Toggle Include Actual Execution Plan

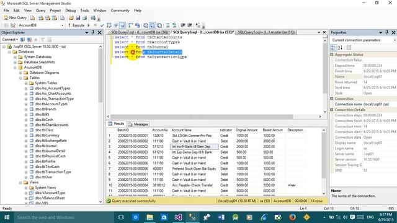(x=131, y=25)
